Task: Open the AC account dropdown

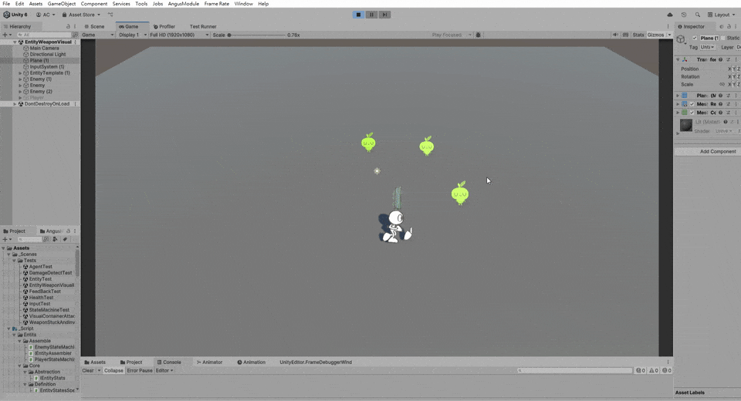Action: click(46, 15)
